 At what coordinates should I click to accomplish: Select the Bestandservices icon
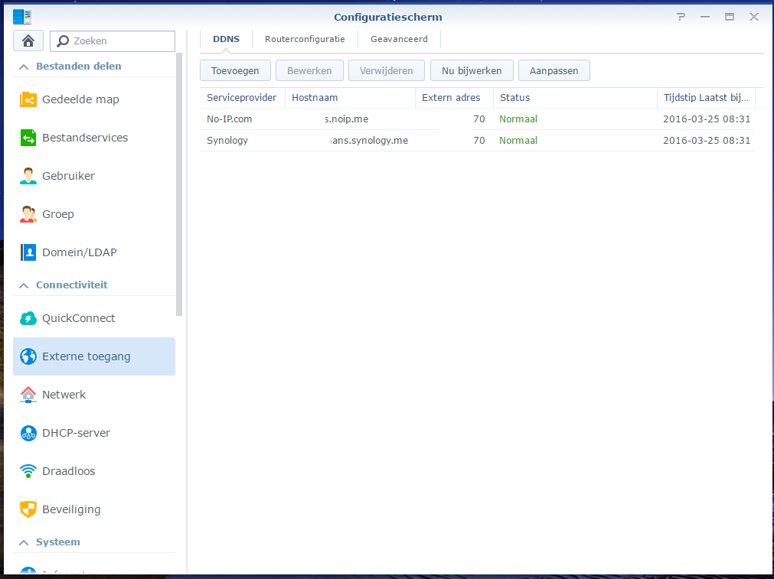click(28, 138)
